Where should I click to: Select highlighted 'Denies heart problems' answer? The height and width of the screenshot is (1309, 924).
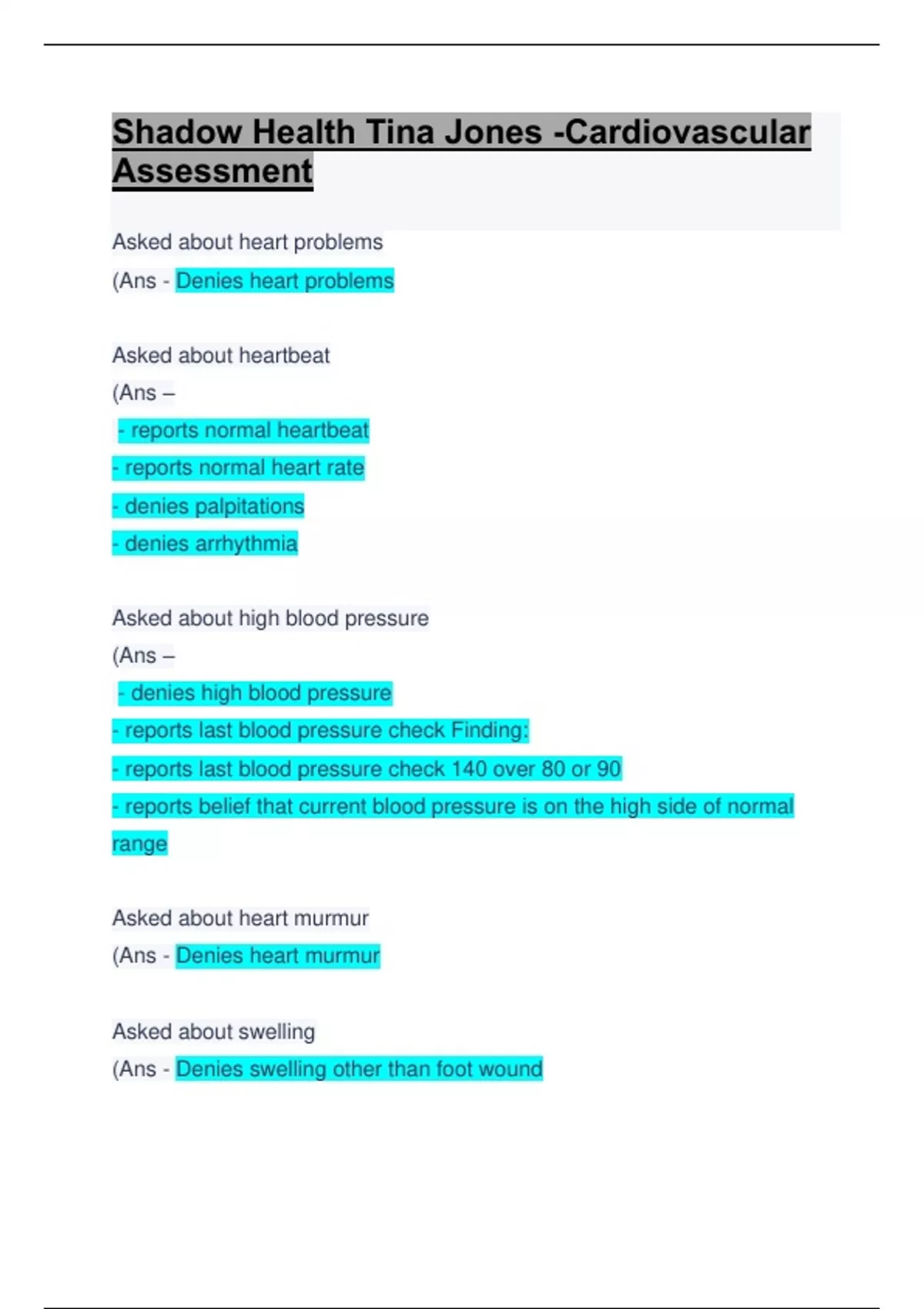tap(284, 281)
